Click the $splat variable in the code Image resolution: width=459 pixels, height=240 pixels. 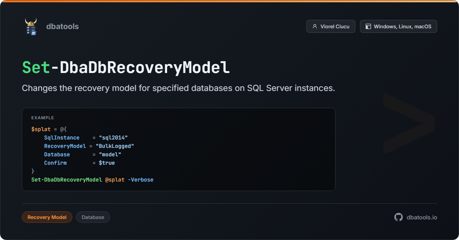41,130
